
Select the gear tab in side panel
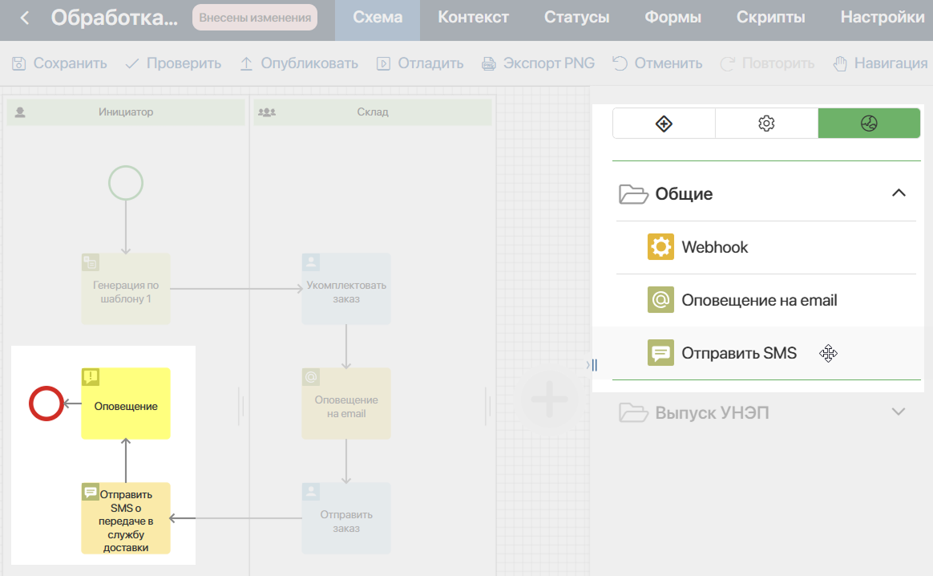[x=766, y=124]
